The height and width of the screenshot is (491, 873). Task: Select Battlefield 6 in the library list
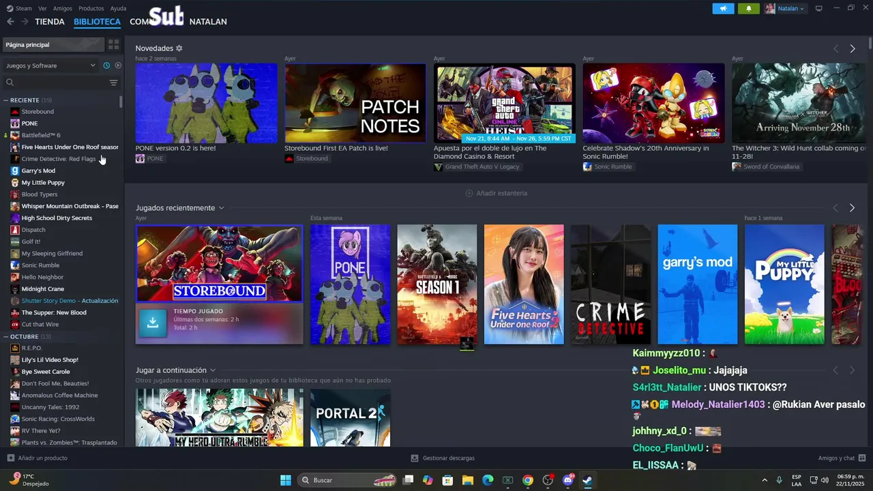[41, 135]
